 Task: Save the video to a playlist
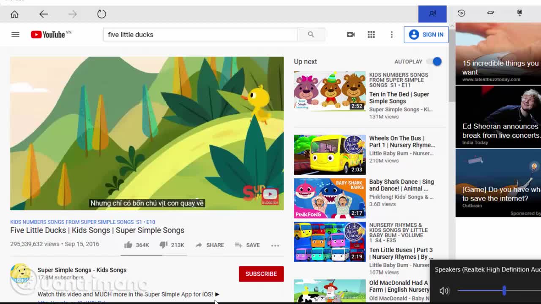pos(247,245)
